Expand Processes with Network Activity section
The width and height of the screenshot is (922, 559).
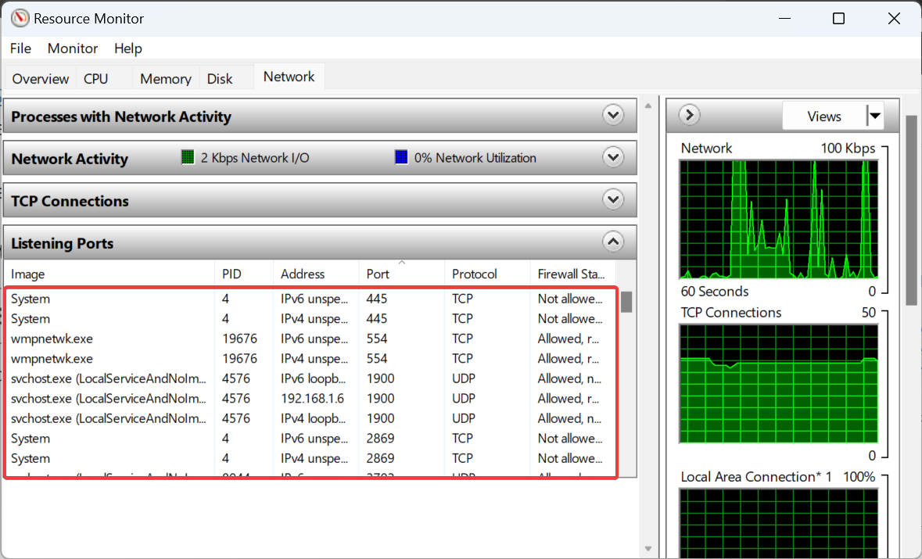pos(612,115)
